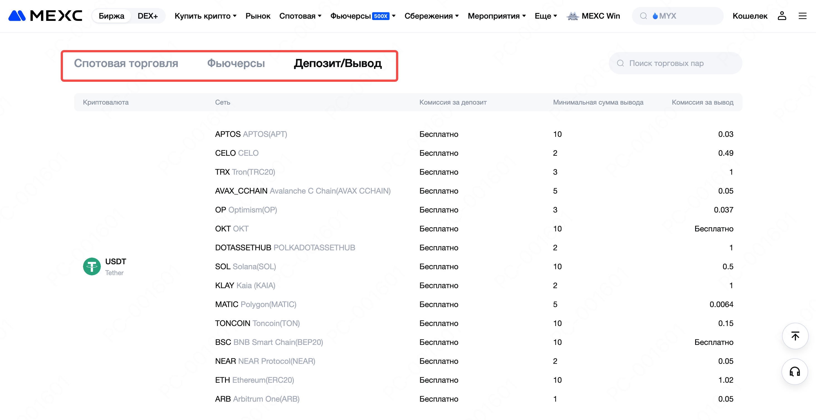Expand the Еще dropdown menu

point(546,16)
